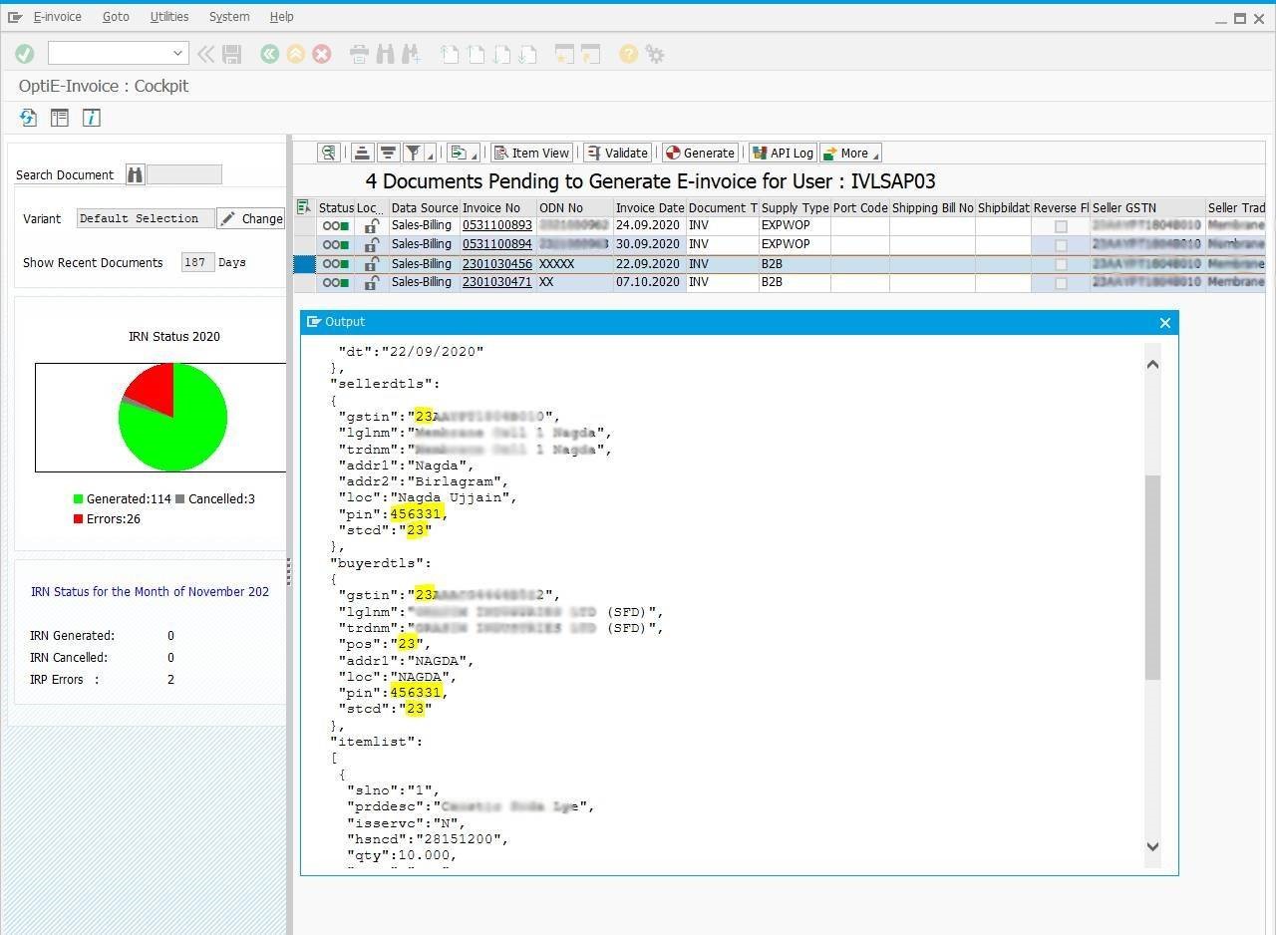The image size is (1276, 935).
Task: Click the Change variant button
Action: 251,218
